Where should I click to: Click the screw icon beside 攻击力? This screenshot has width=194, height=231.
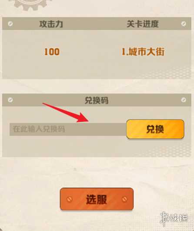(x=10, y=24)
